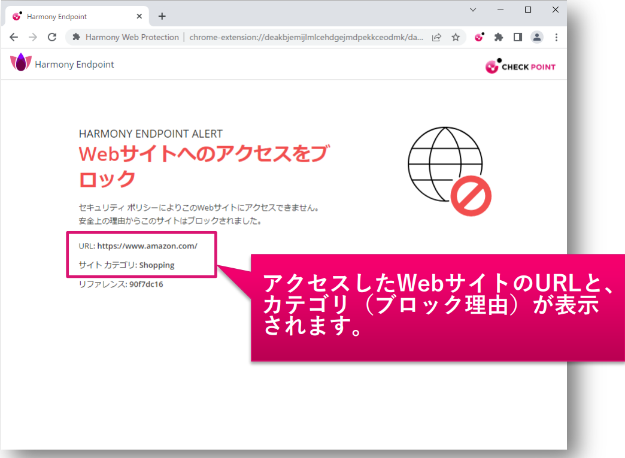Minimize the browser window
Viewport: 625px width, 458px height.
point(500,10)
